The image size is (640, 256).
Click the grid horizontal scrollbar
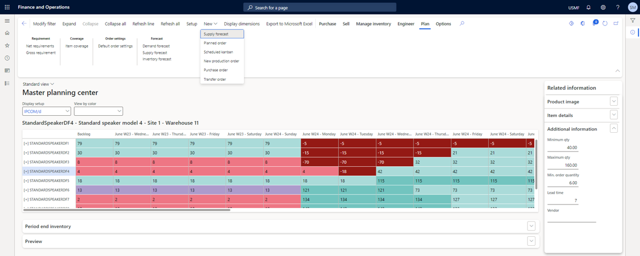tap(127, 210)
